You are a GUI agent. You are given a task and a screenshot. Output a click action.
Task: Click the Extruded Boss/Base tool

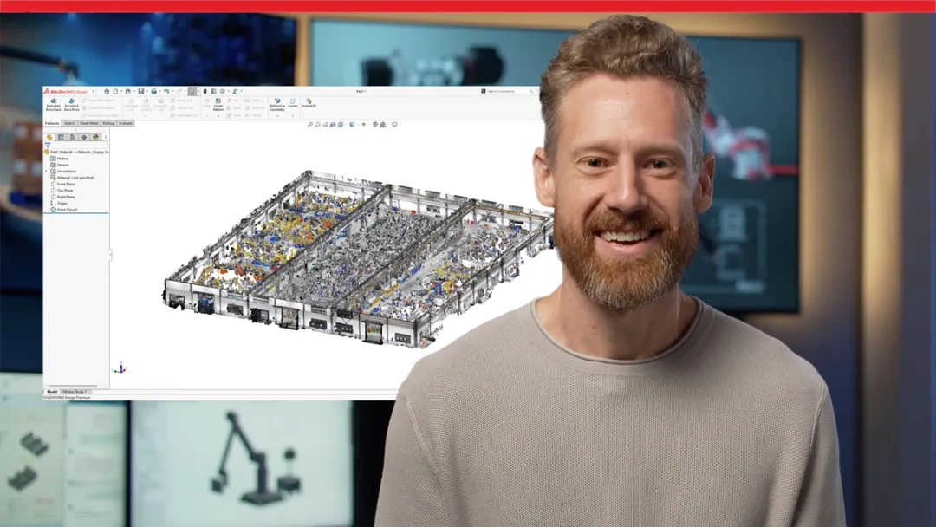pyautogui.click(x=54, y=105)
